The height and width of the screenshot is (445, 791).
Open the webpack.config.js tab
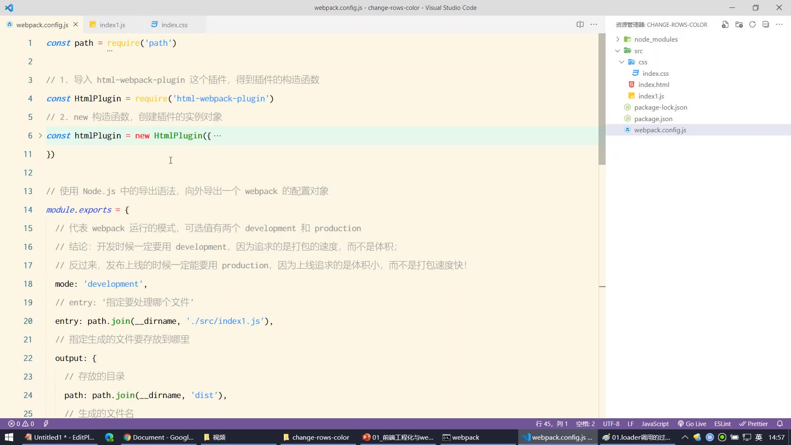(x=42, y=24)
